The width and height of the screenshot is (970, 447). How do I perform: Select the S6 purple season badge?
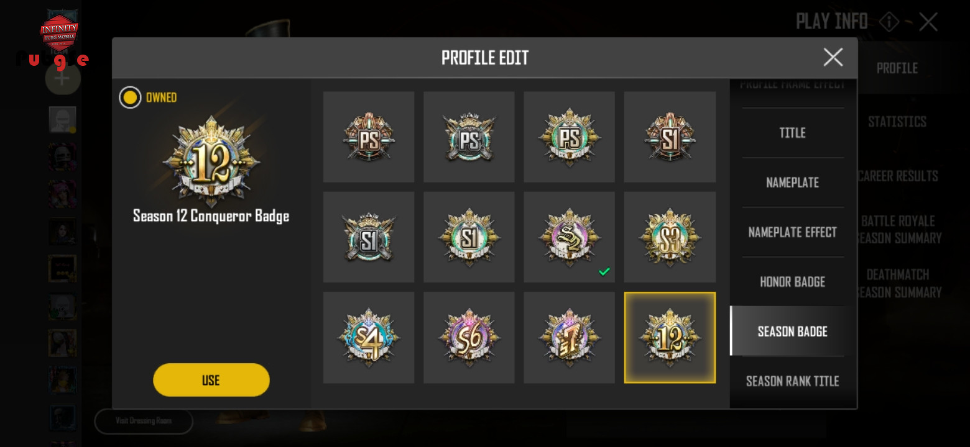[469, 338]
